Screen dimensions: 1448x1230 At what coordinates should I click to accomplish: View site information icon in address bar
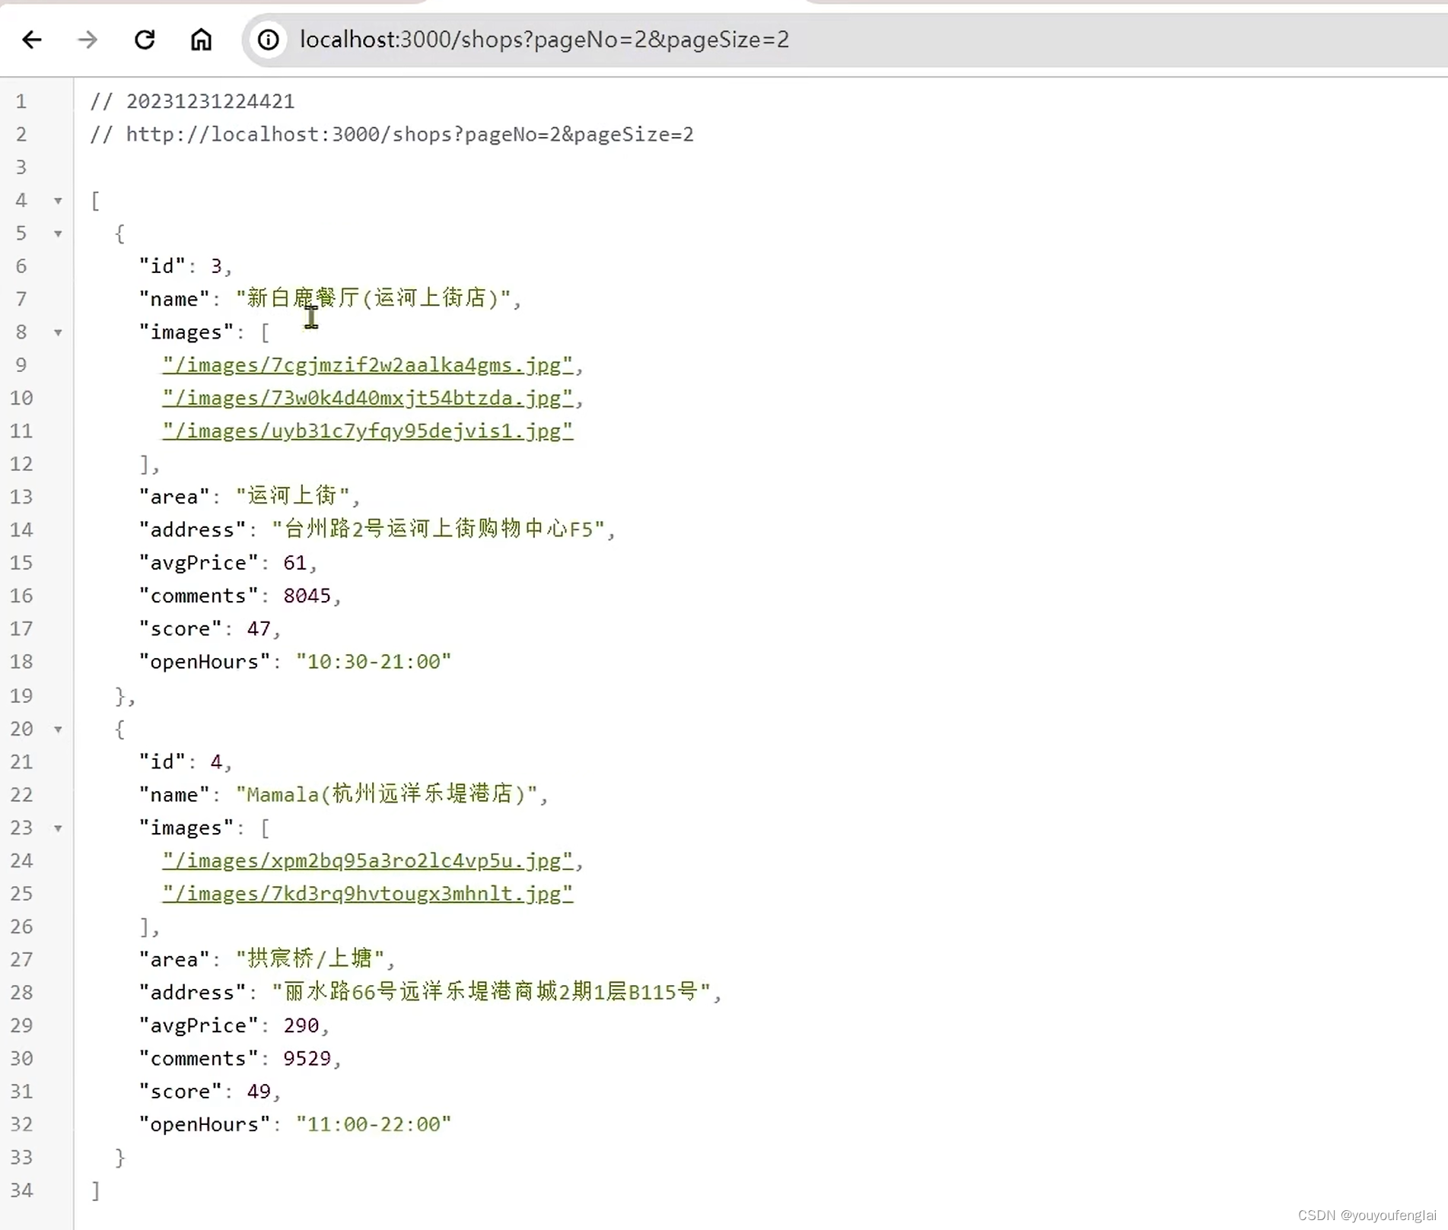[268, 40]
